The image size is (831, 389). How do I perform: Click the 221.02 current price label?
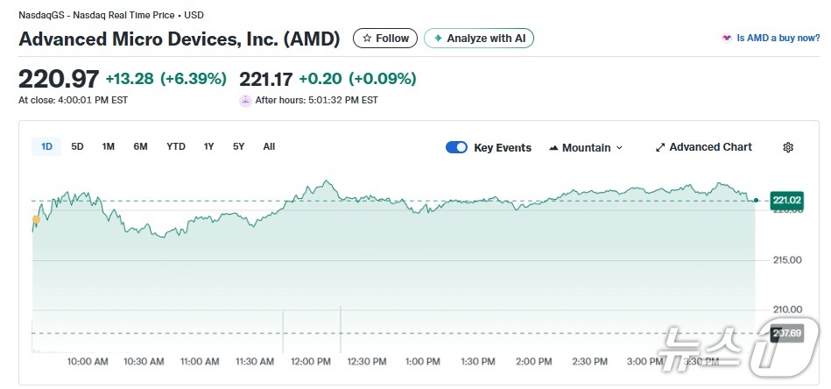[x=787, y=201]
